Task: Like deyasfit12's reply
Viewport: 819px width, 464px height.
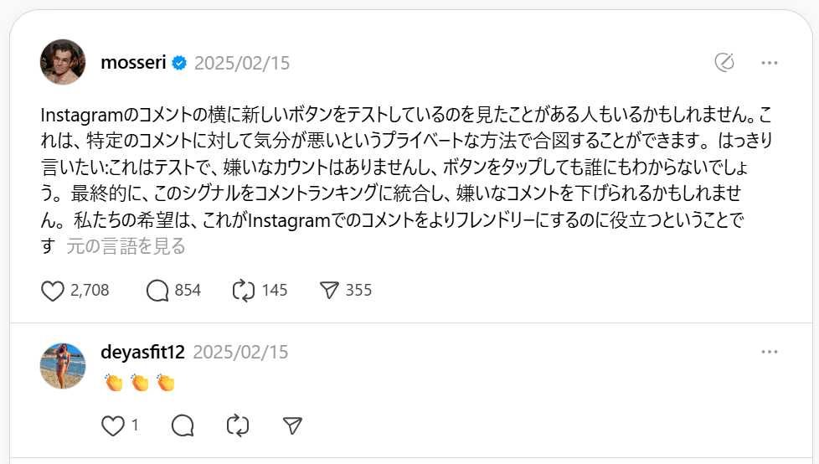Action: point(112,425)
